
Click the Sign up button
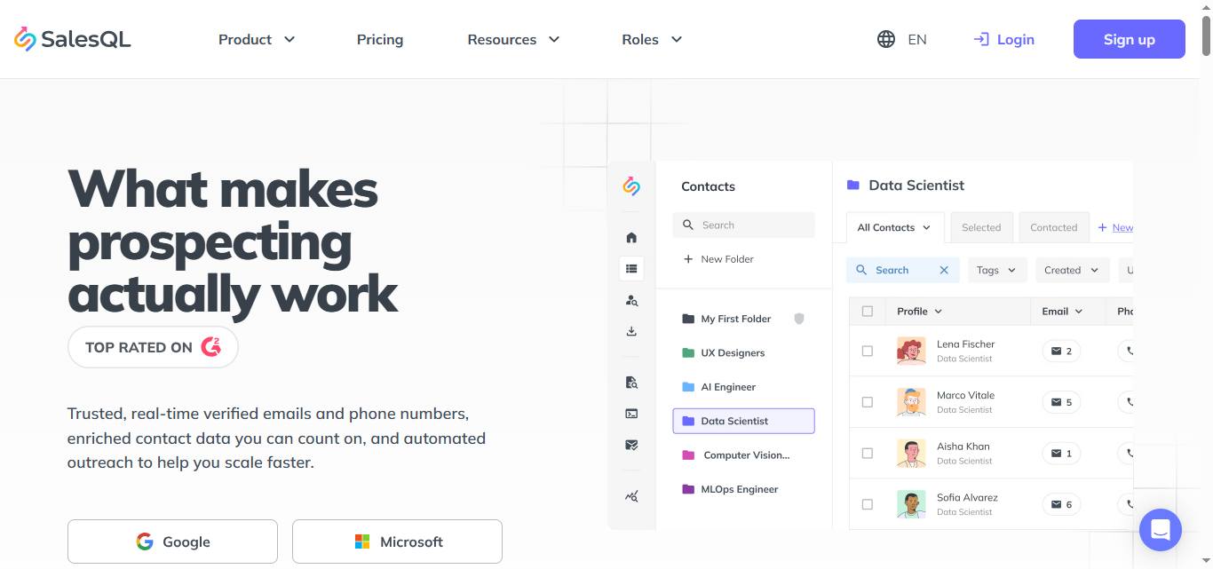click(x=1129, y=39)
